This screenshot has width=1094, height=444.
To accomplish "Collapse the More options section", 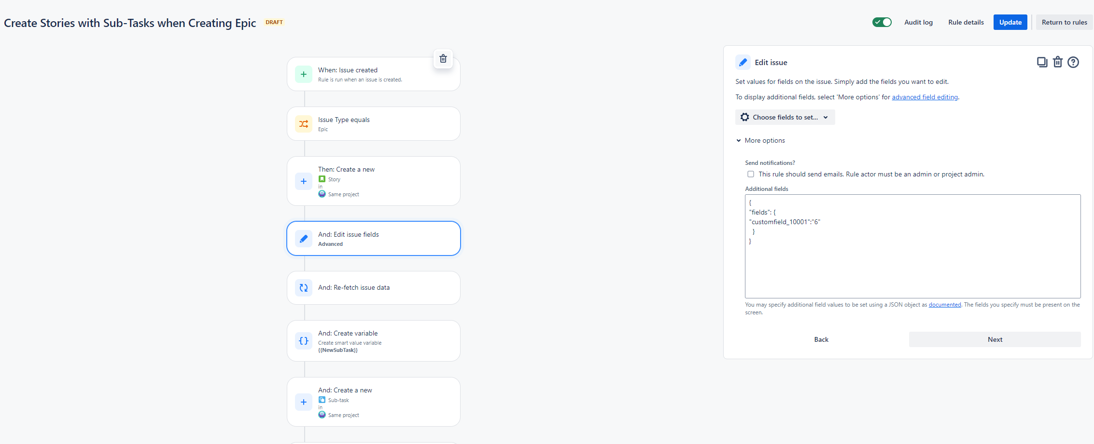I will [x=761, y=140].
